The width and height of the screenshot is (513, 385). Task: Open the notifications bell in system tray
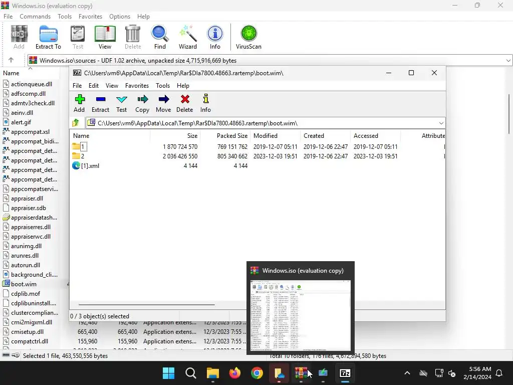(499, 373)
